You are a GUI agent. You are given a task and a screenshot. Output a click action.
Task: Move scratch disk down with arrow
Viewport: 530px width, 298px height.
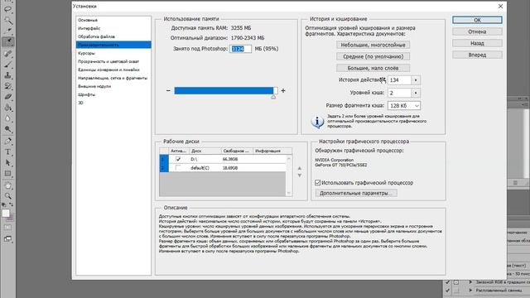point(299,175)
